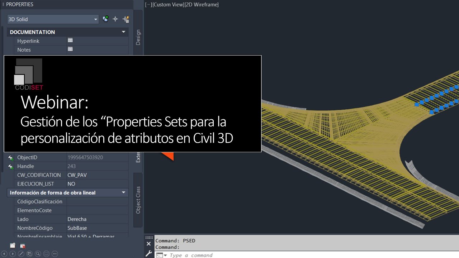
Task: Open more slide show options ellipsis
Action: pos(55,254)
